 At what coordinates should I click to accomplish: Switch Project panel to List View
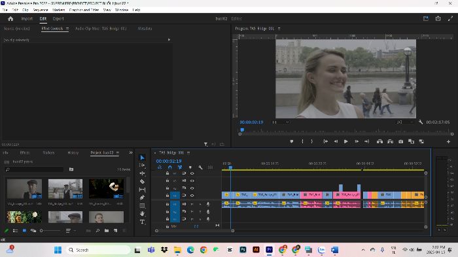point(16,231)
